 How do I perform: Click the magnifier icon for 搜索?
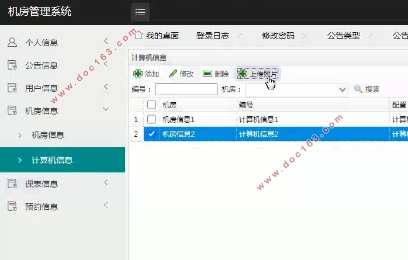pyautogui.click(x=358, y=89)
